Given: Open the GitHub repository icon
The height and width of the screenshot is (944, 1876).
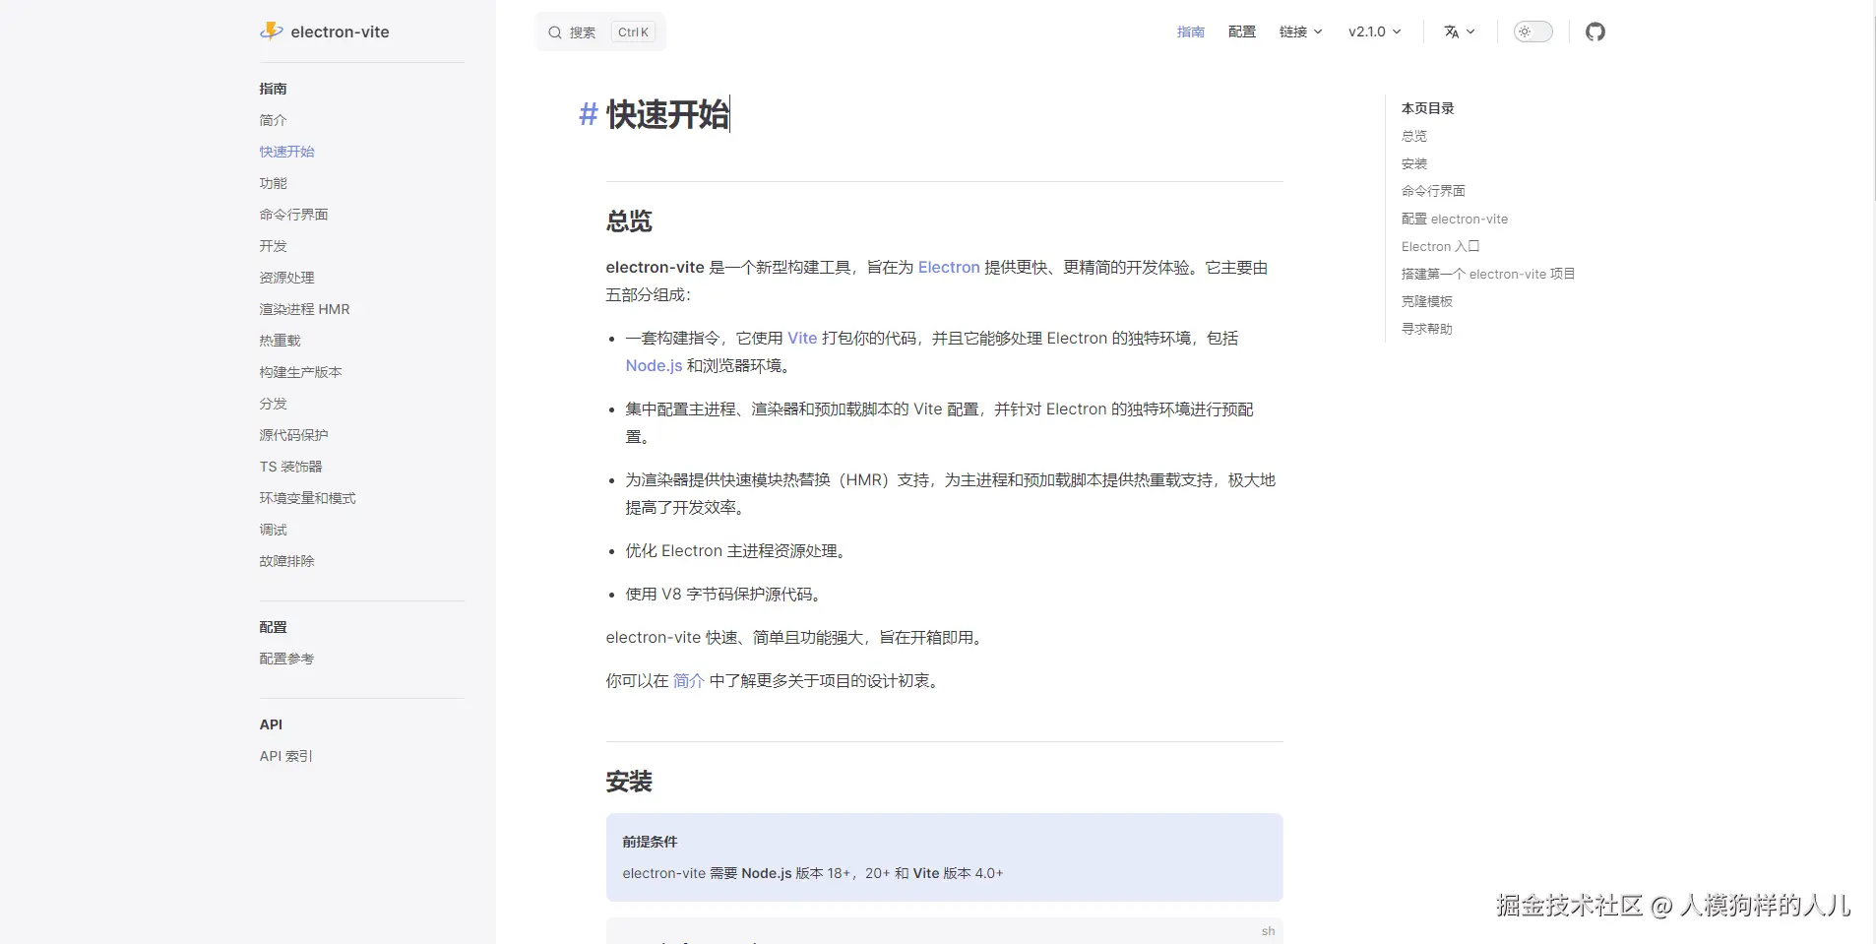Looking at the screenshot, I should tap(1595, 31).
